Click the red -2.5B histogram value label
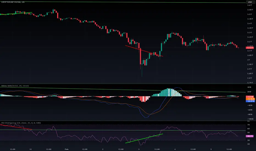The width and height of the screenshot is (256, 151). point(250,97)
